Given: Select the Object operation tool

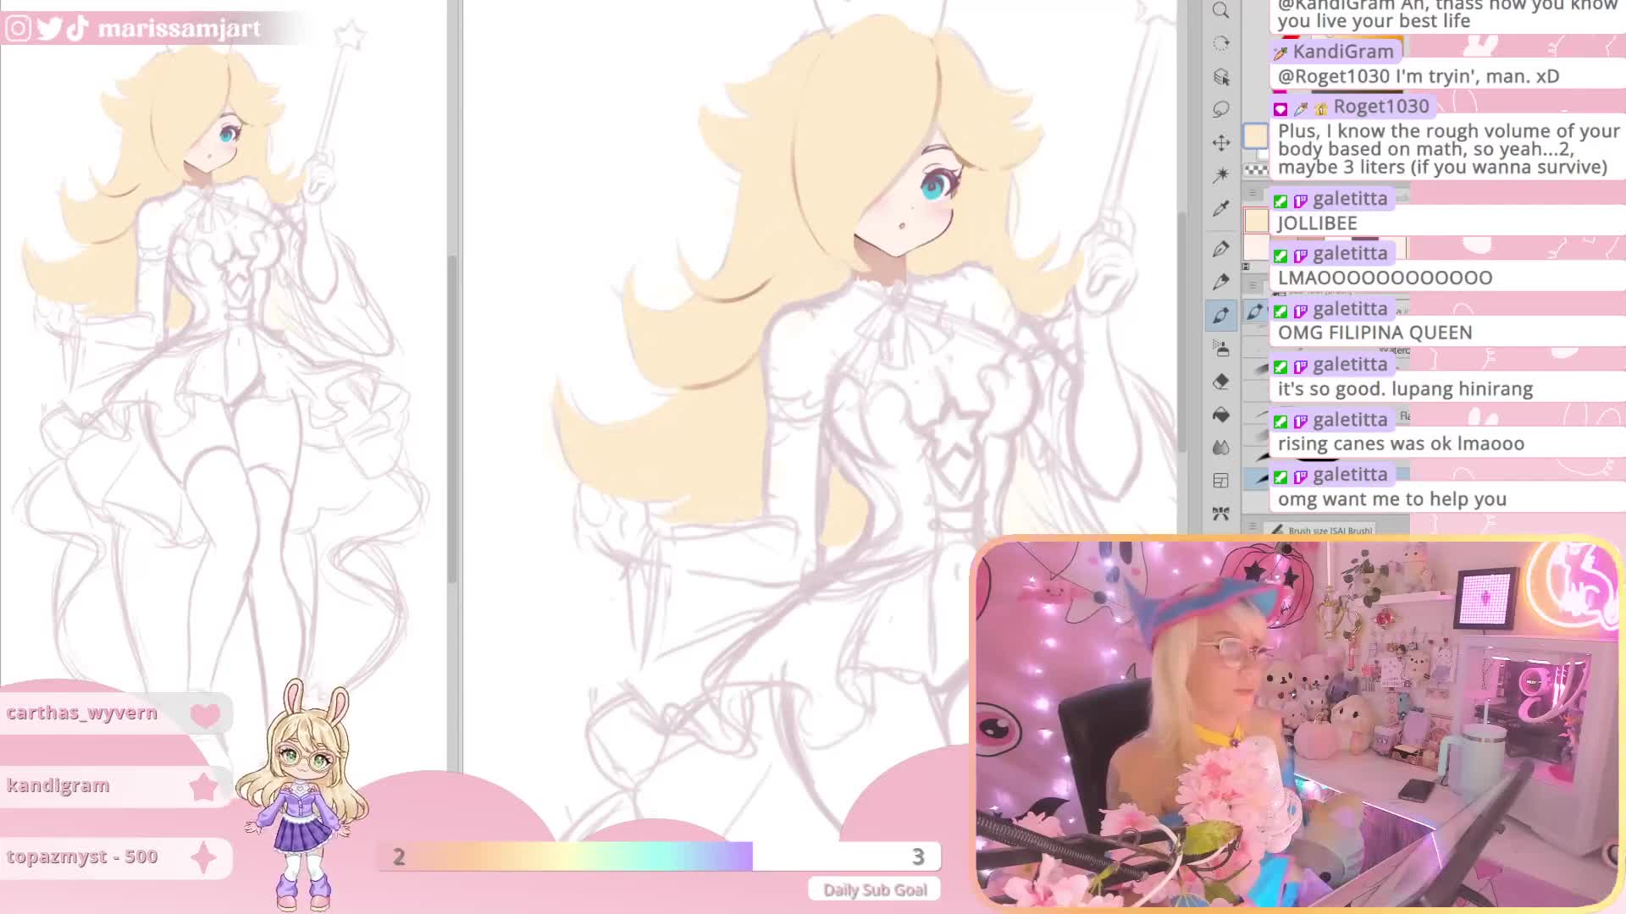Looking at the screenshot, I should coord(1220,77).
